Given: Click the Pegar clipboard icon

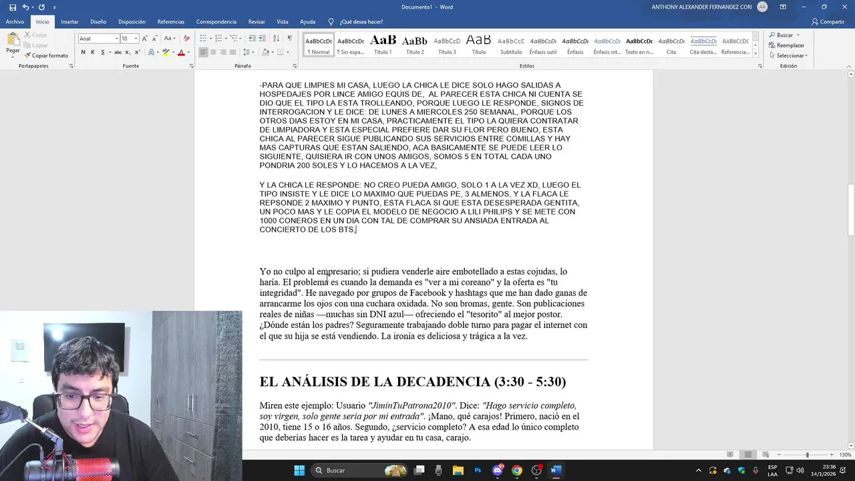Looking at the screenshot, I should (13, 39).
